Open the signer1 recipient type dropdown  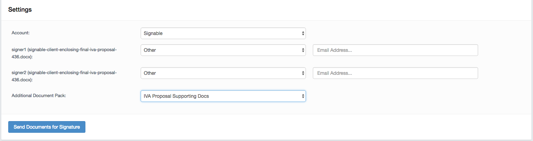(223, 50)
